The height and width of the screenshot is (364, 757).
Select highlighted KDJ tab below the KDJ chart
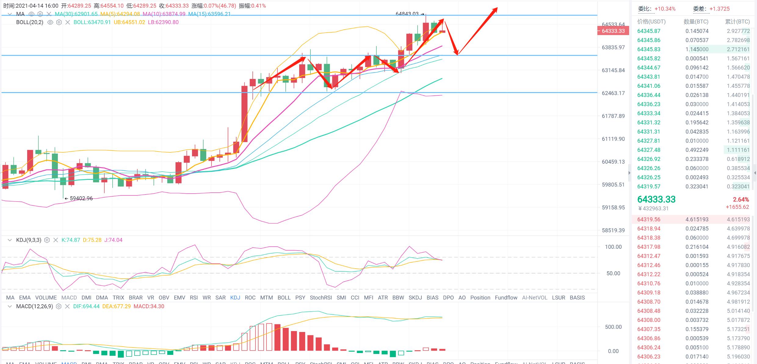(x=235, y=298)
